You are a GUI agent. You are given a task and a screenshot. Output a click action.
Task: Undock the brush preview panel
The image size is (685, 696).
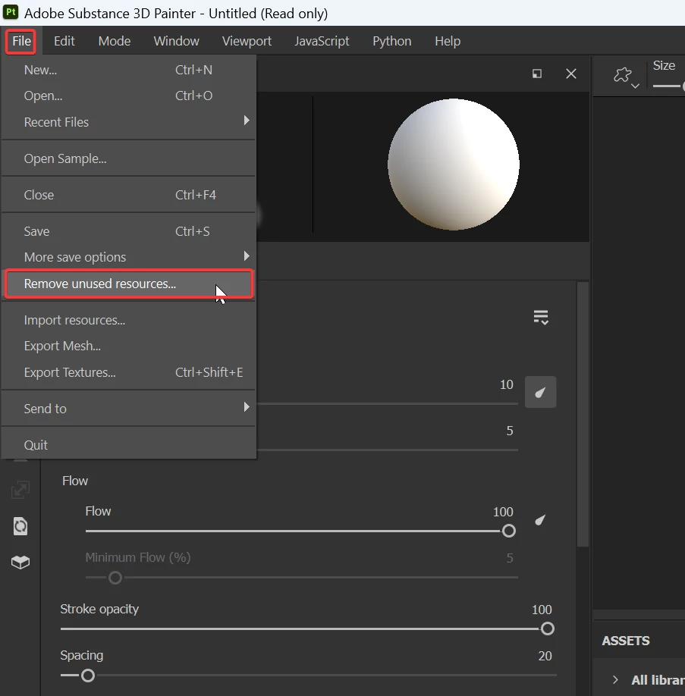(x=536, y=74)
